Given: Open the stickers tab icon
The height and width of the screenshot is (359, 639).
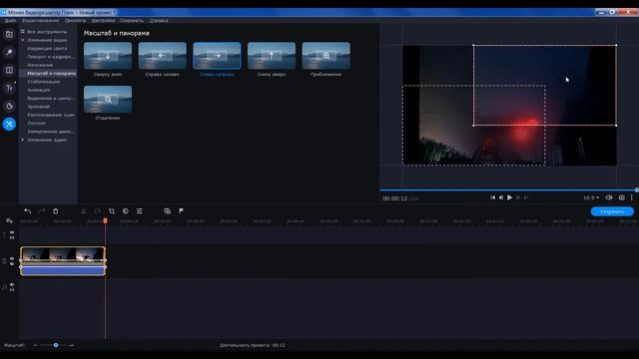Looking at the screenshot, I should pos(9,106).
